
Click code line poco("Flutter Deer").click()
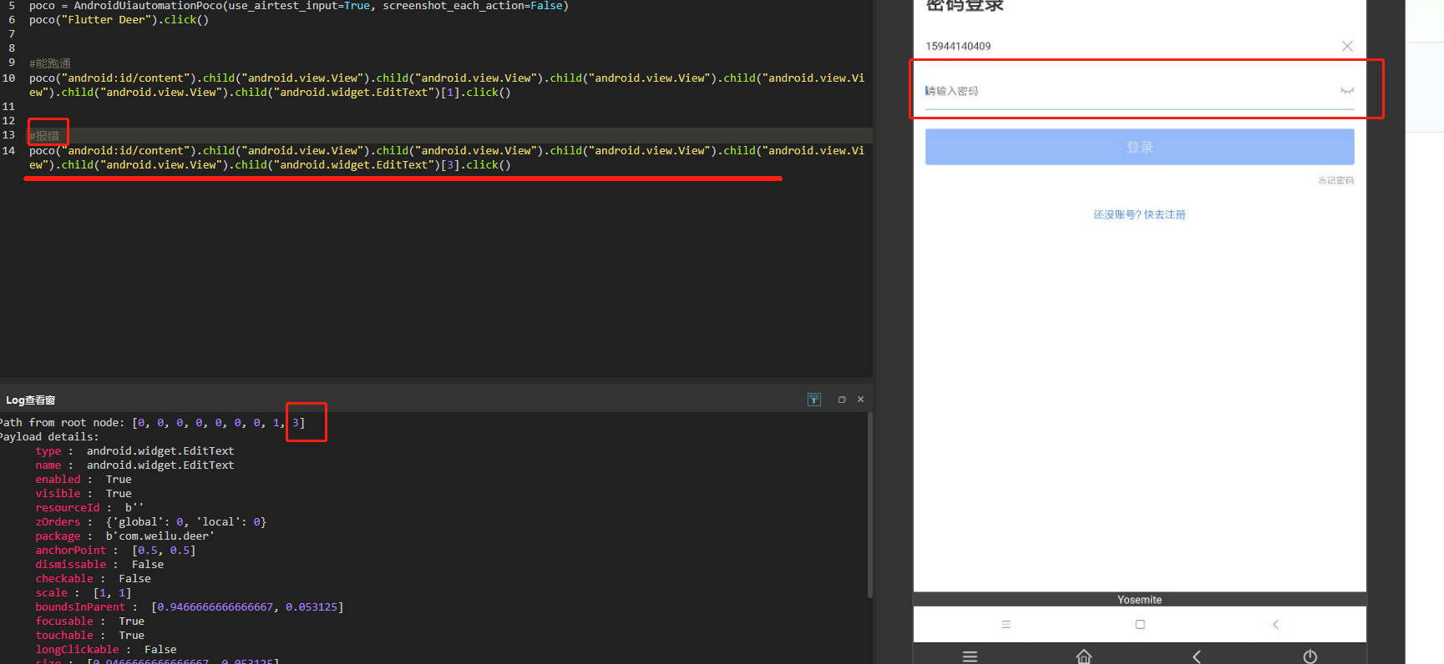click(119, 20)
